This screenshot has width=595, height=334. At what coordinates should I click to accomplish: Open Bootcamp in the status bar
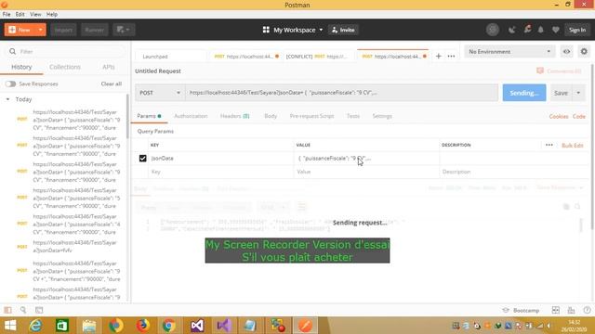pyautogui.click(x=521, y=311)
